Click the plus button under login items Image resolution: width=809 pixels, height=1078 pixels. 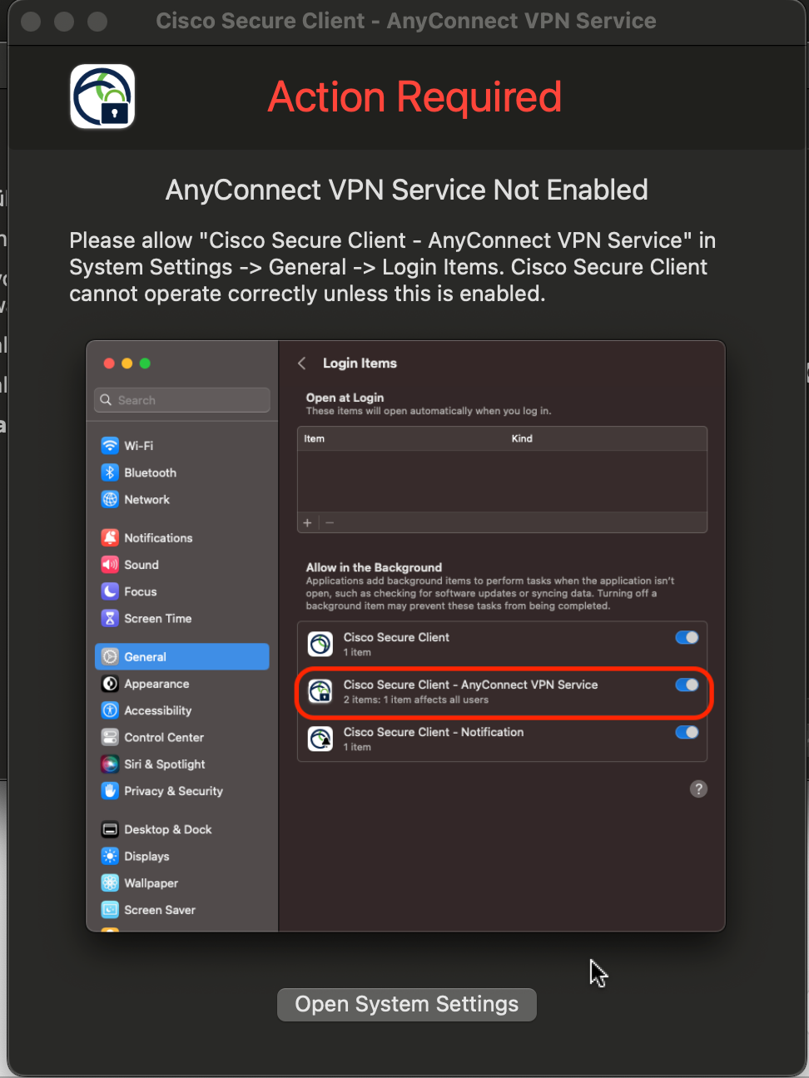click(308, 523)
